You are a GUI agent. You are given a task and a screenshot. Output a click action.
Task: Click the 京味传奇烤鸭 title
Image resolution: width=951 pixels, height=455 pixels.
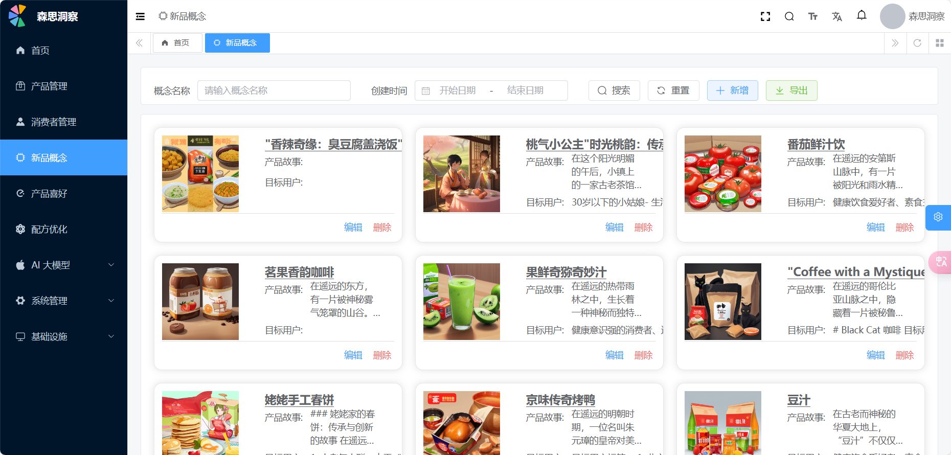coord(561,400)
